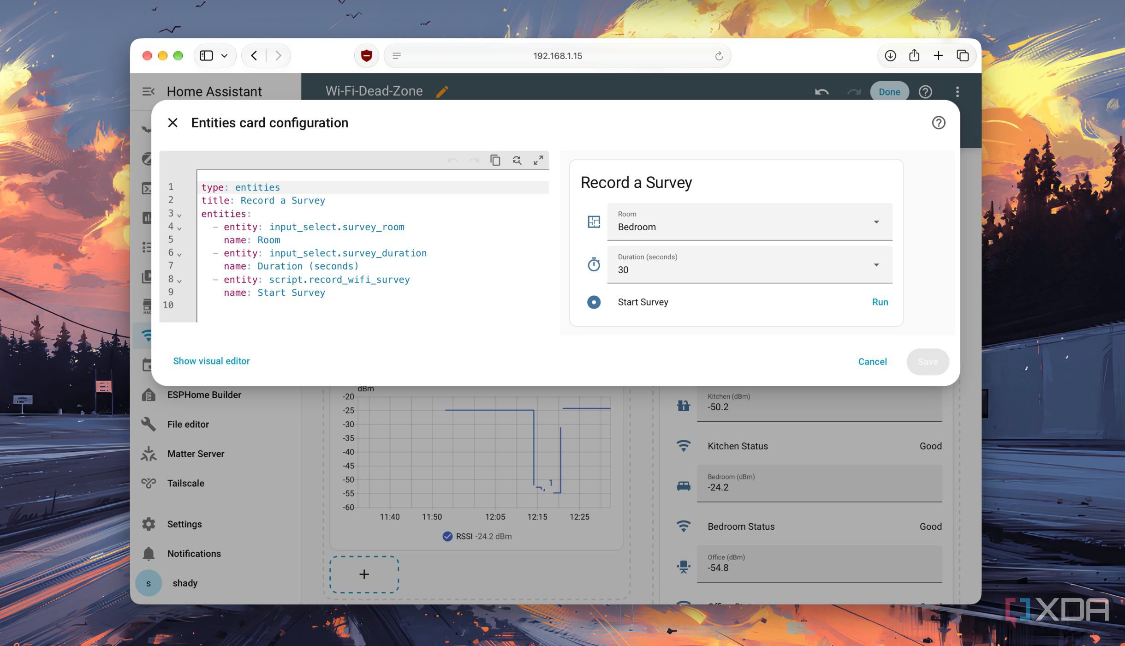The width and height of the screenshot is (1125, 646).
Task: Open the Safari sidebar toggle
Action: [206, 56]
